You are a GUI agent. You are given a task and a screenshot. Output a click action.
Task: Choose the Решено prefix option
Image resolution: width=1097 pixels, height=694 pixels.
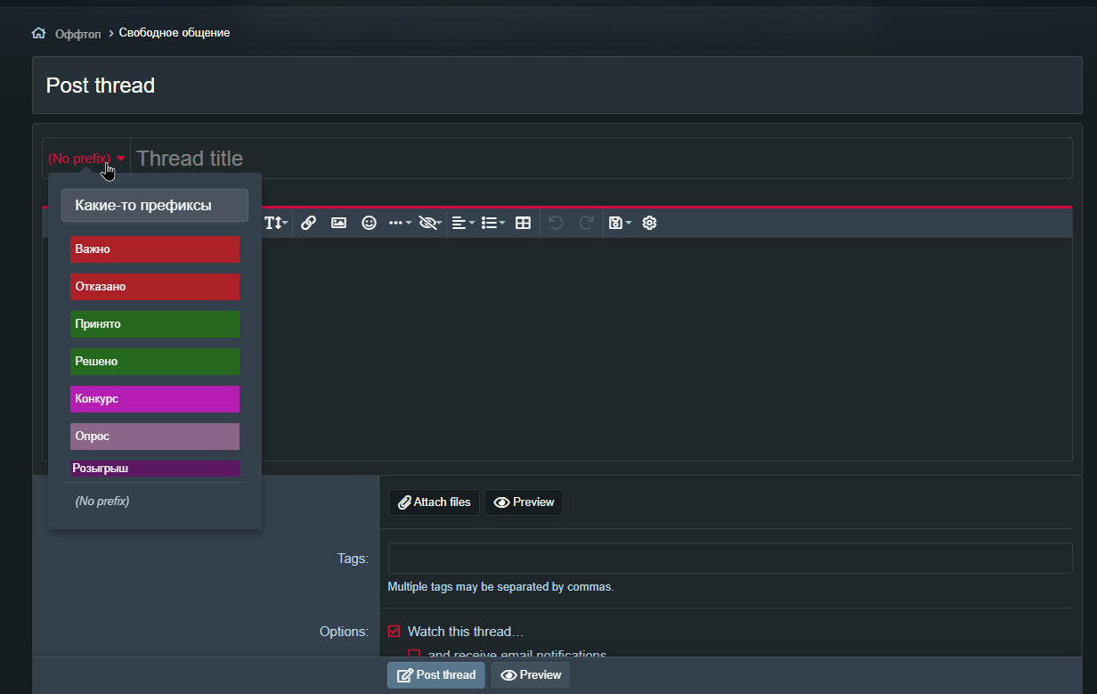(x=155, y=362)
